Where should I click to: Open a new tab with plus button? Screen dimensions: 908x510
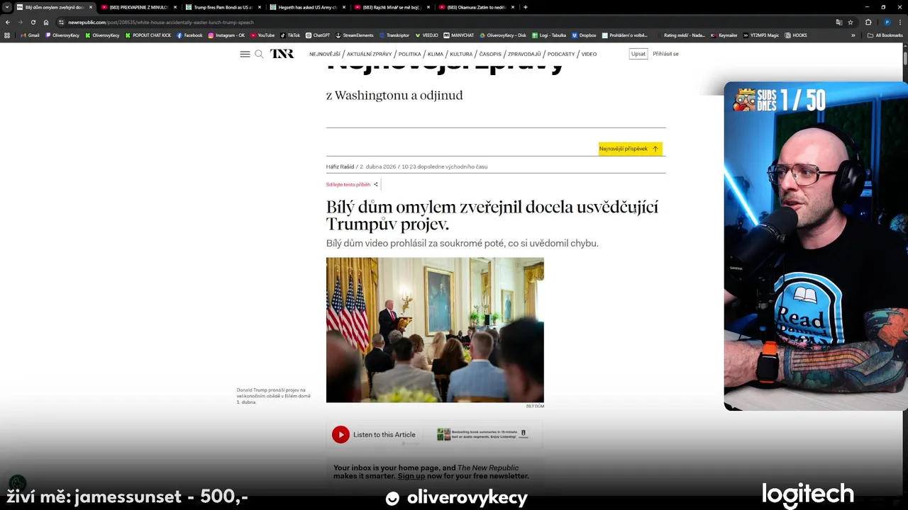coord(525,7)
